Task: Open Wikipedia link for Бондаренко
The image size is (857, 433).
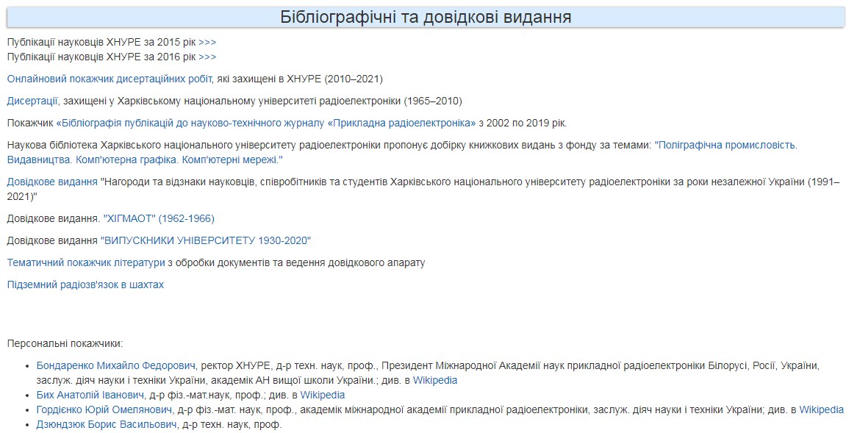Action: coord(435,381)
